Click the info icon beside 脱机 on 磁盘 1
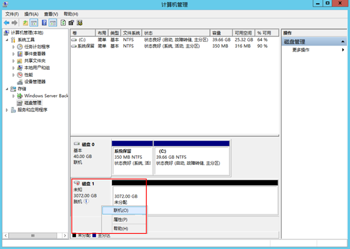 86,202
